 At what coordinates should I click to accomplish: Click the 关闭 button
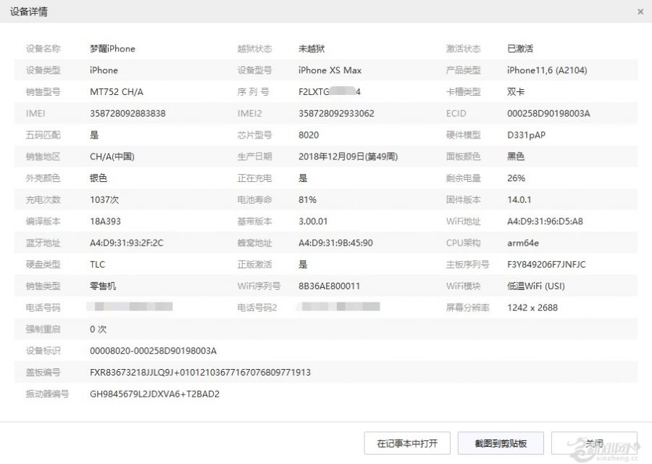(594, 443)
